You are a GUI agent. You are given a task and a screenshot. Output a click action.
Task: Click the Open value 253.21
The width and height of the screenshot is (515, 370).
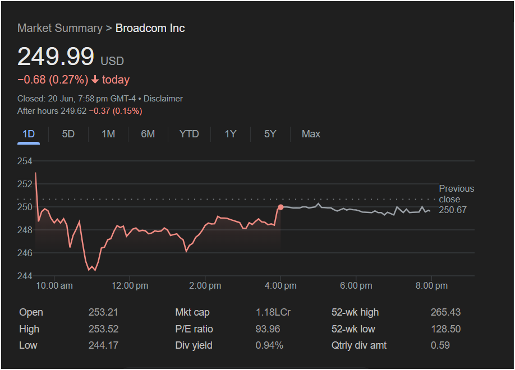(103, 312)
